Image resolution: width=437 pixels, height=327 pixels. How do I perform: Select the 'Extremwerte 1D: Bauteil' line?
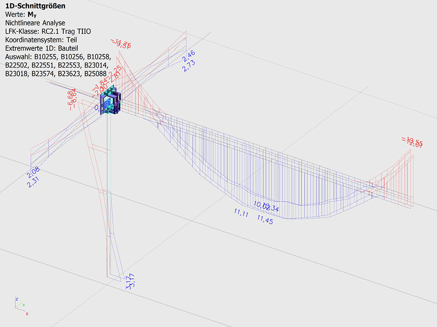(42, 49)
